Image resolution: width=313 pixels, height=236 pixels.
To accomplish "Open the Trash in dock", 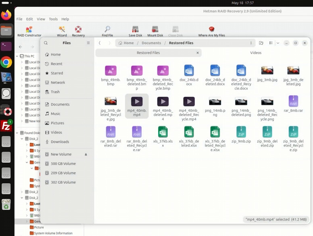I will (x=6, y=205).
